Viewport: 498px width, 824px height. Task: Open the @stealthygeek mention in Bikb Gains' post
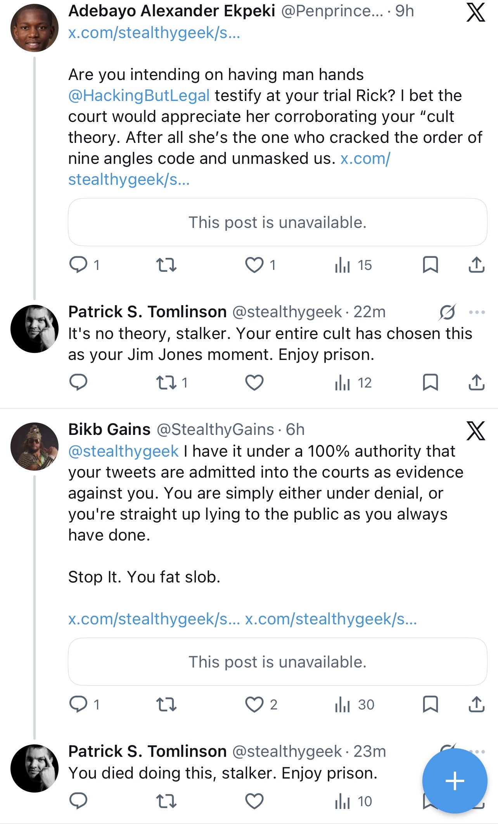123,451
